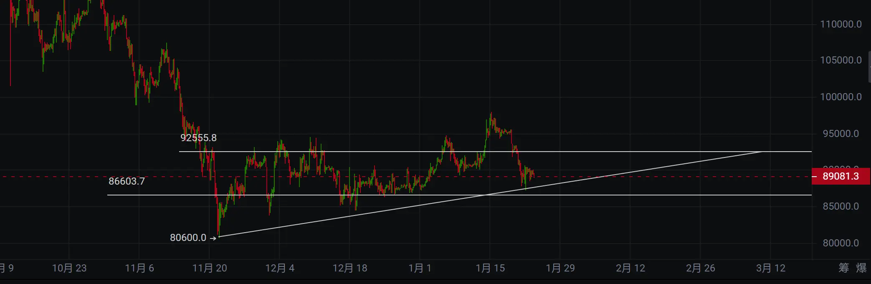Click the 1月 1 date label

coord(420,268)
